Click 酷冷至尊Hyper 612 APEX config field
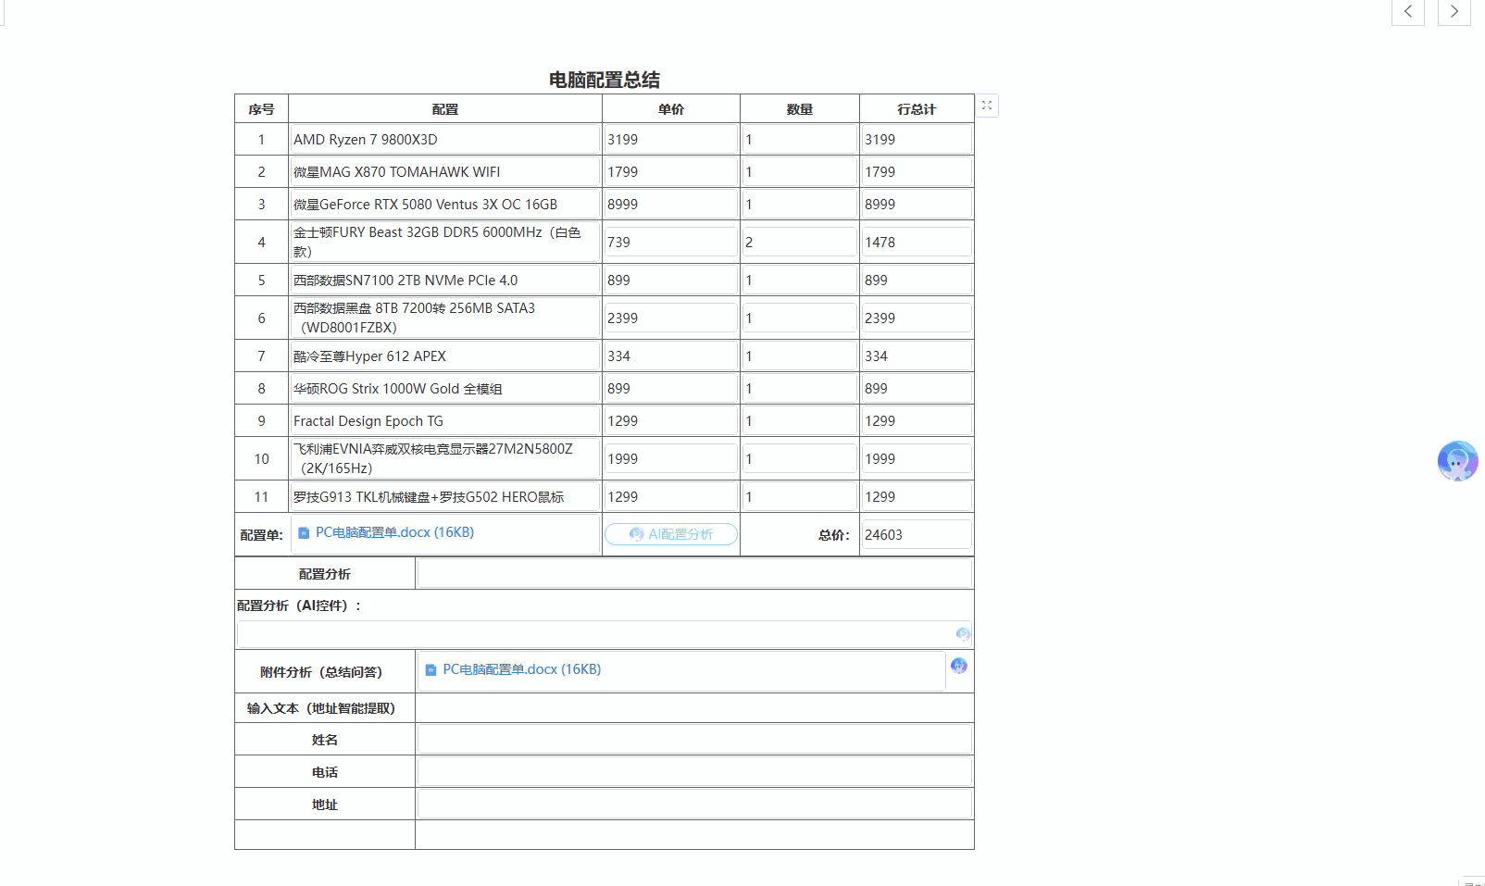This screenshot has width=1485, height=886. 444,356
